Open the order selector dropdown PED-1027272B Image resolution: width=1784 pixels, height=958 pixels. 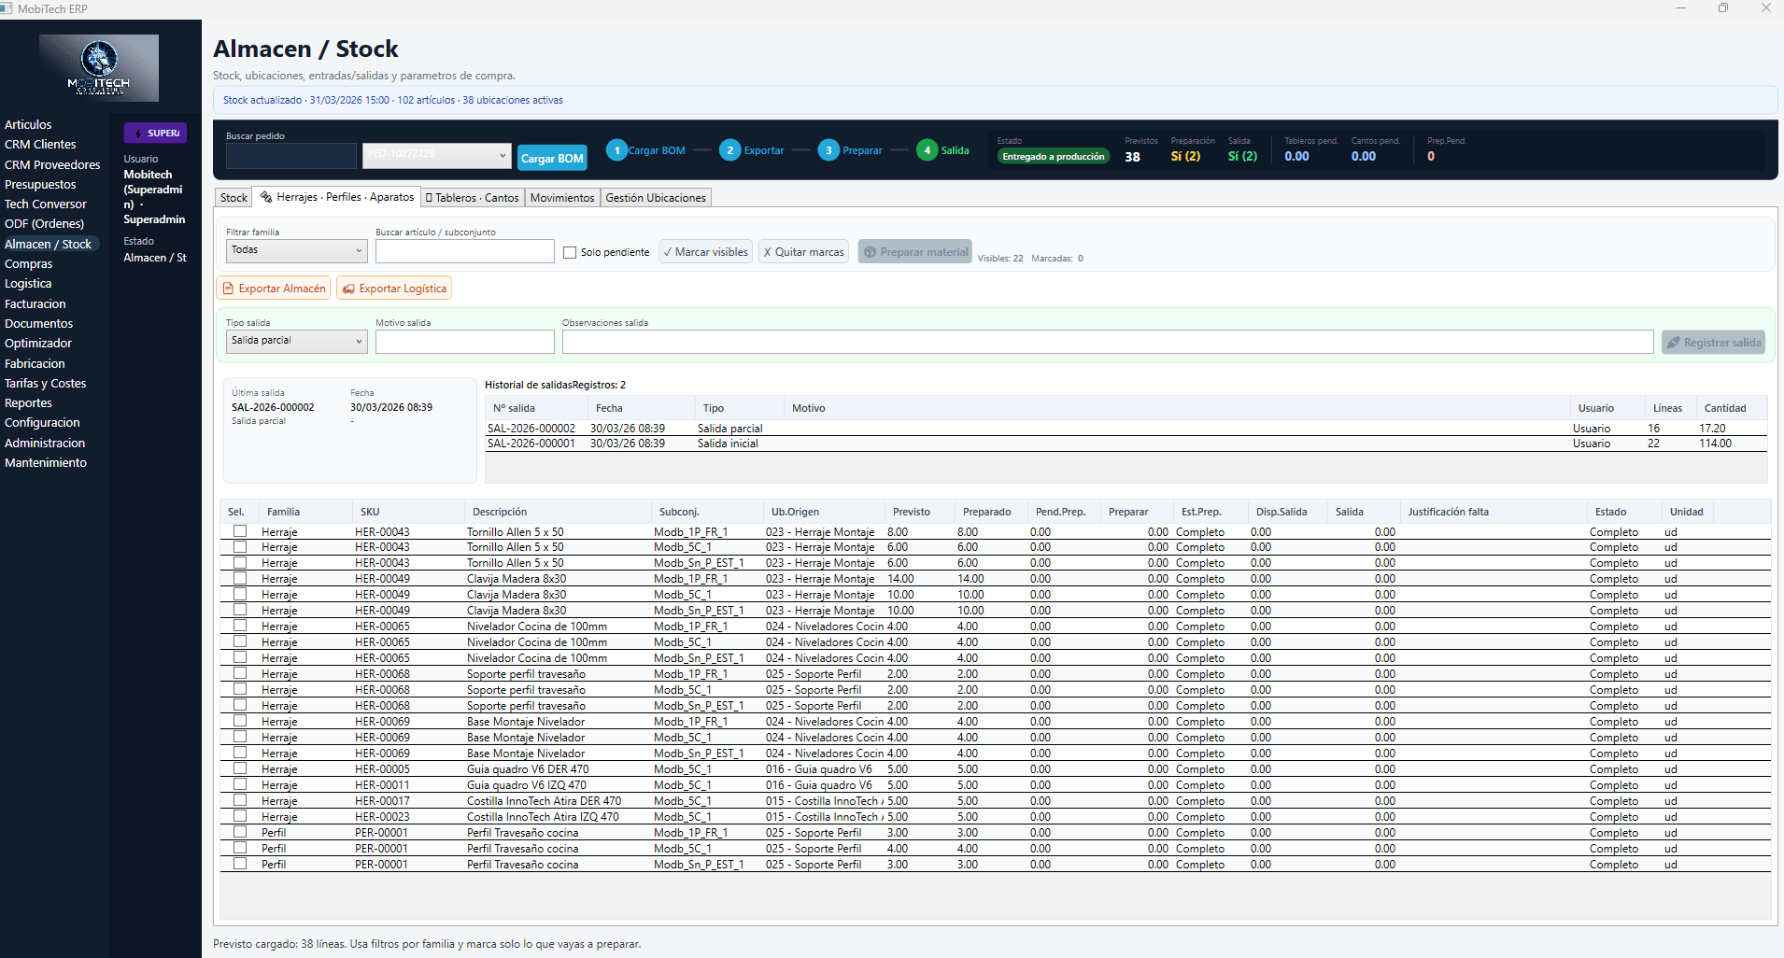[436, 155]
